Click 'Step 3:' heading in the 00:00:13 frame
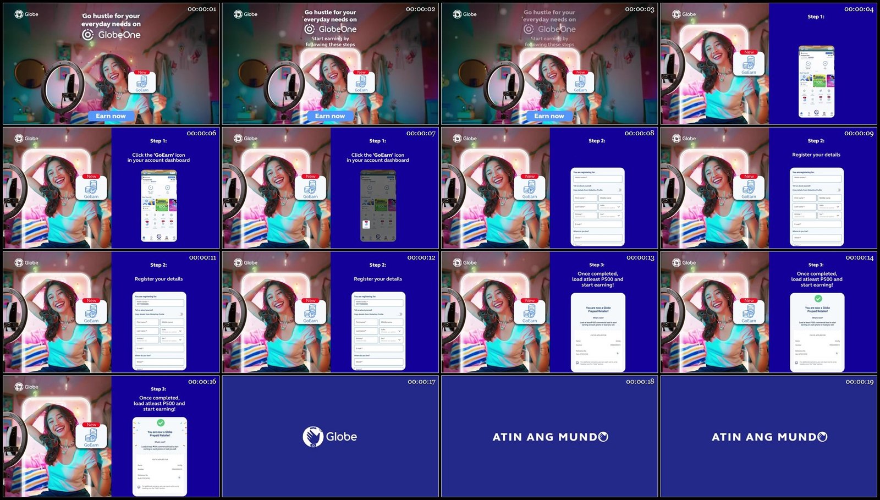This screenshot has height=500, width=880. (x=597, y=265)
